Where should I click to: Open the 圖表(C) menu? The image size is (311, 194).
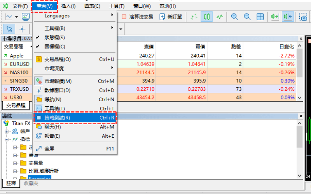click(x=92, y=6)
